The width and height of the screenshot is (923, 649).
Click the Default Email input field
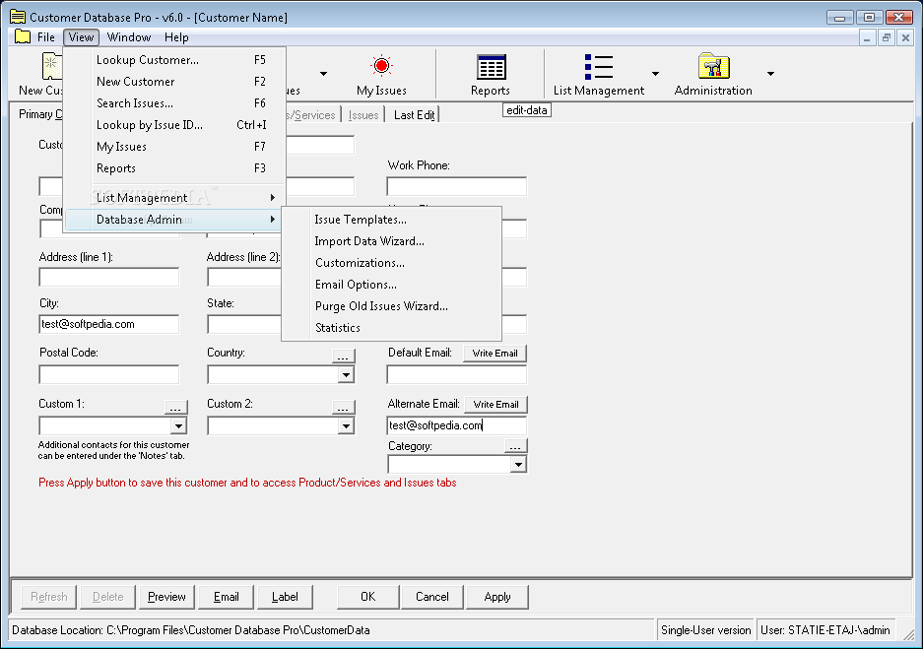click(457, 375)
